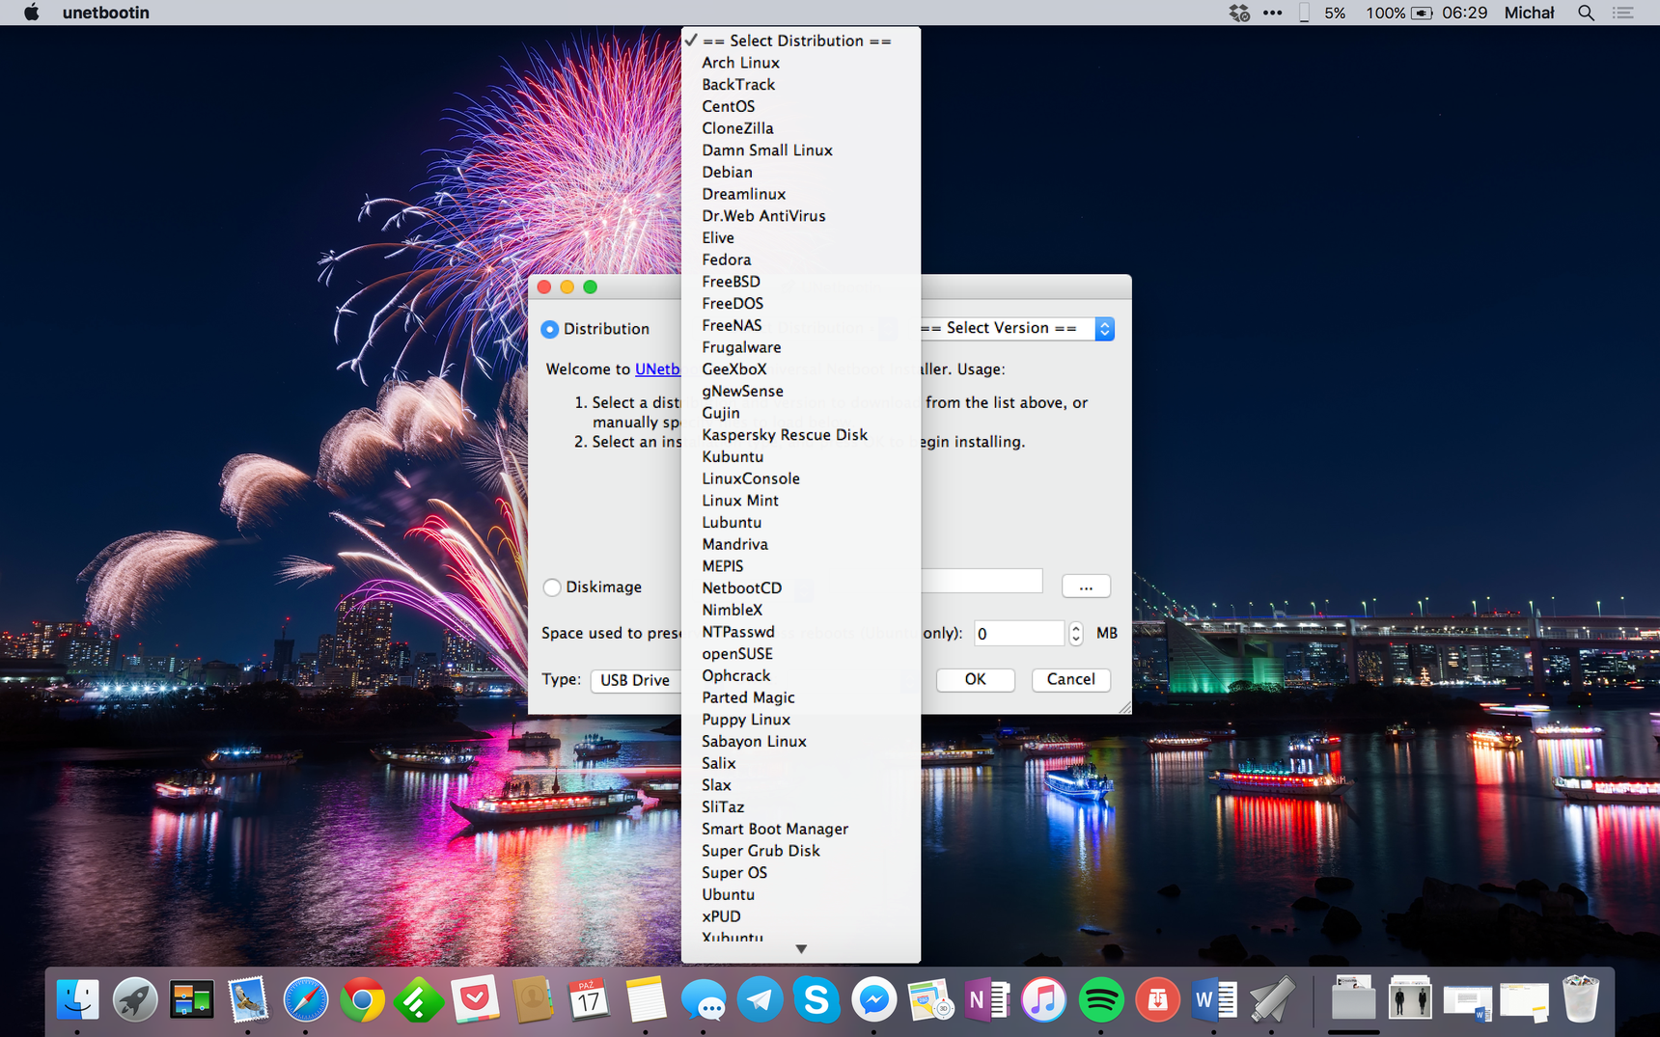The width and height of the screenshot is (1660, 1037).
Task: Open iTunes music icon in dock
Action: coord(1044,999)
